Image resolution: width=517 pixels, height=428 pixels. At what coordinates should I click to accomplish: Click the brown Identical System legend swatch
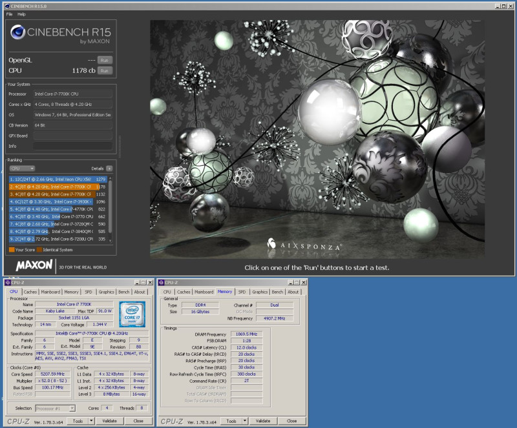(39, 250)
